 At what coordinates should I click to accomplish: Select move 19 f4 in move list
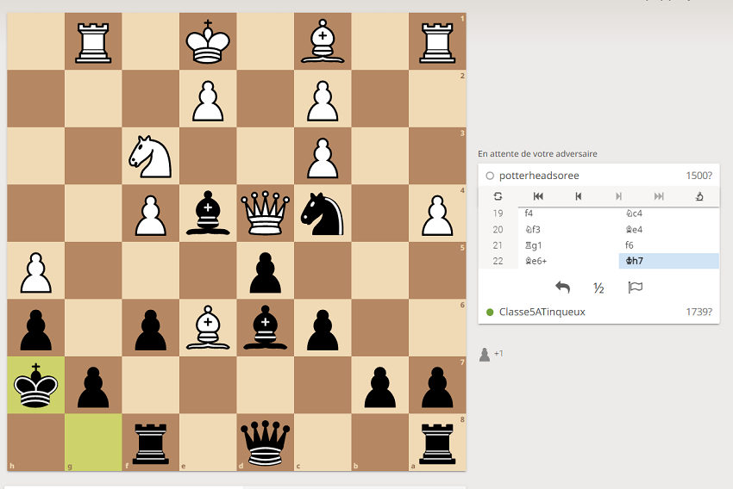(x=568, y=214)
